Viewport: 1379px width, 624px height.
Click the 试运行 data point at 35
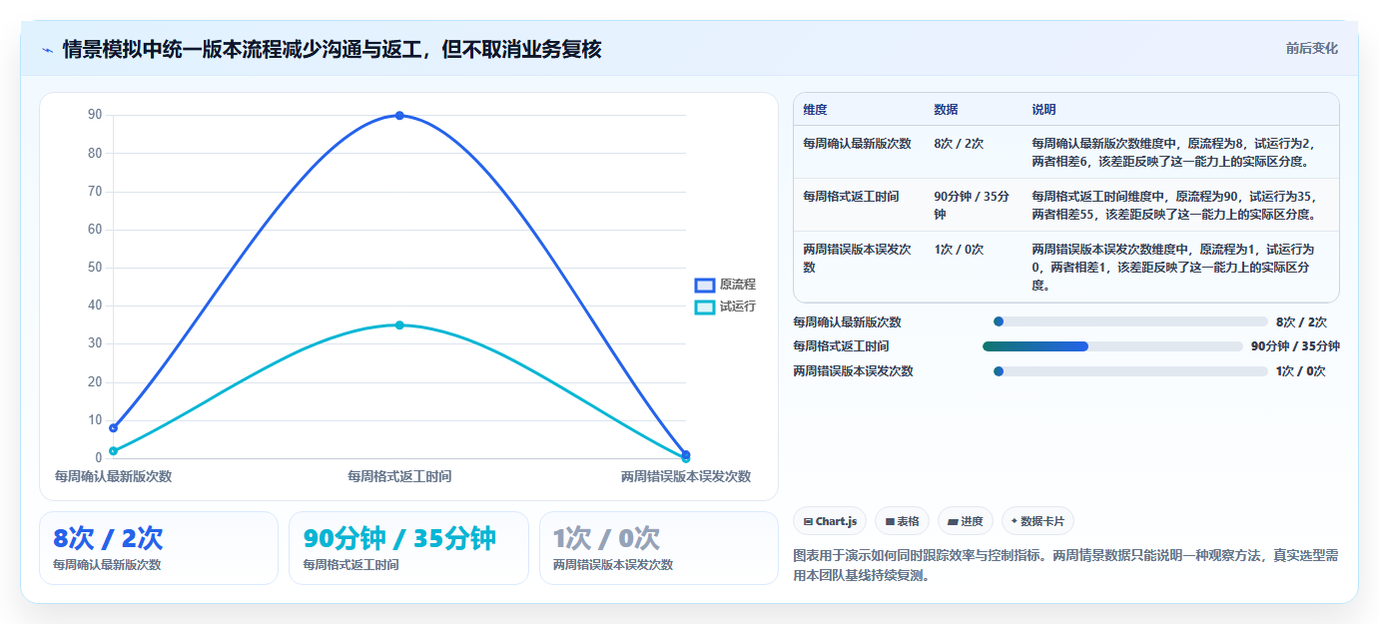point(399,325)
